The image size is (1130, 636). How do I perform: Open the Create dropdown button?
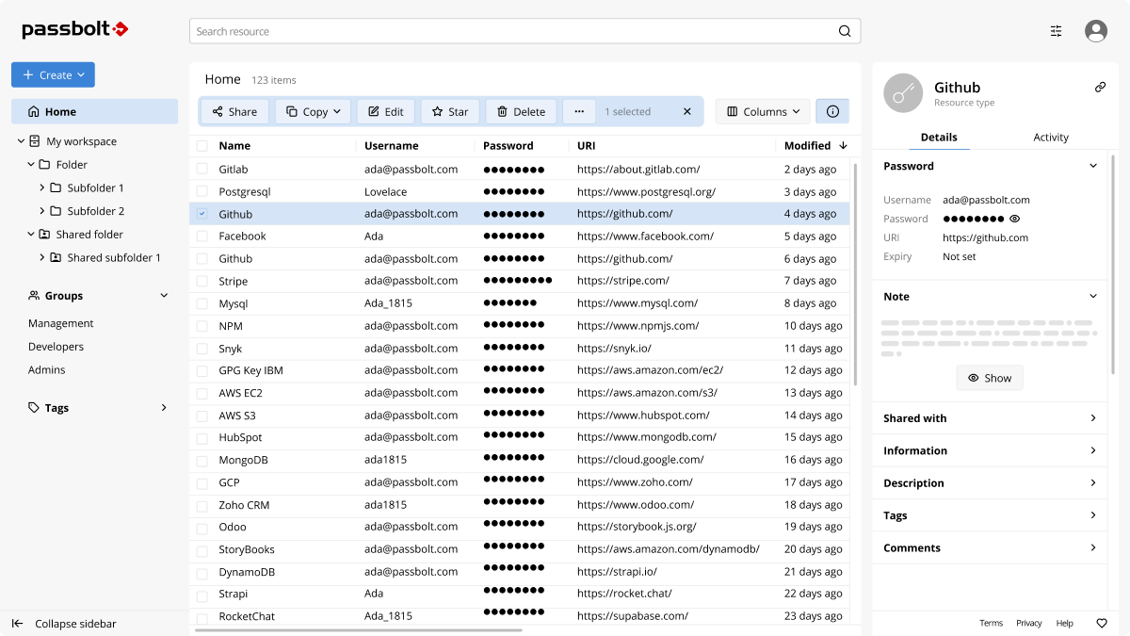53,74
